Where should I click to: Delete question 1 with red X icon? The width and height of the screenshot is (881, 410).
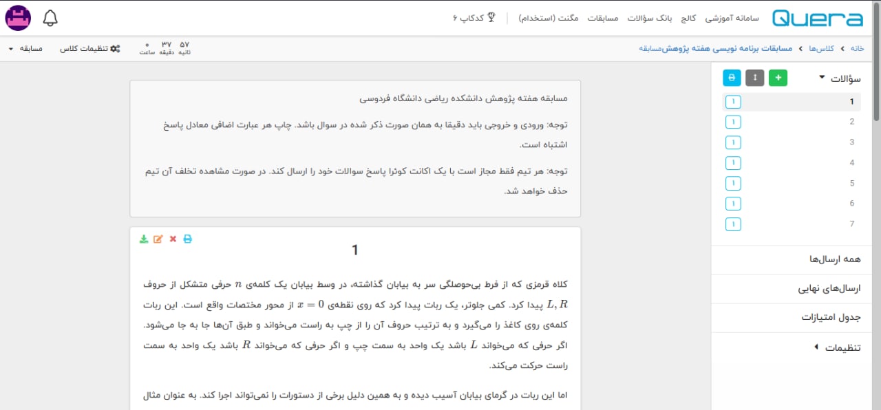(x=173, y=239)
